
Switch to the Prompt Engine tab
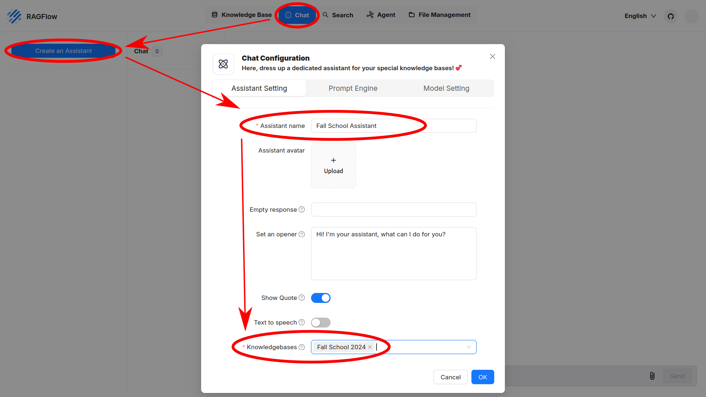coord(353,88)
